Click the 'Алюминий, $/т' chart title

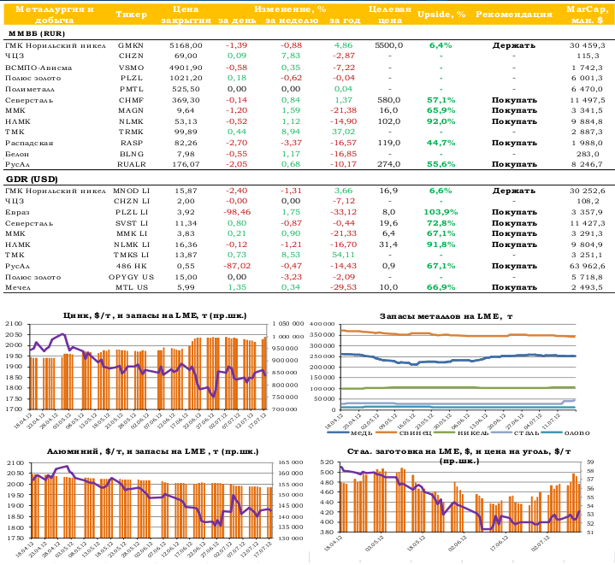[x=152, y=451]
